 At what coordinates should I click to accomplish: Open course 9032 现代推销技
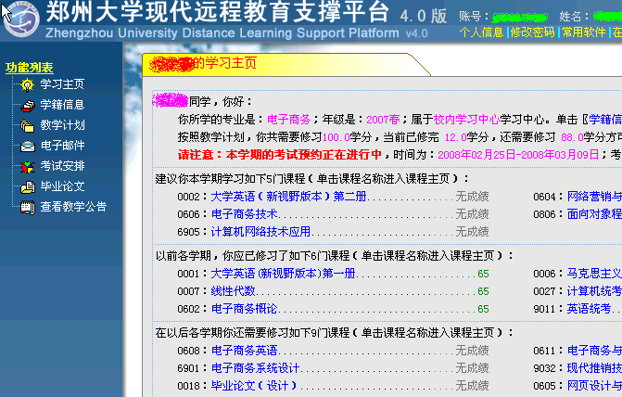(594, 368)
